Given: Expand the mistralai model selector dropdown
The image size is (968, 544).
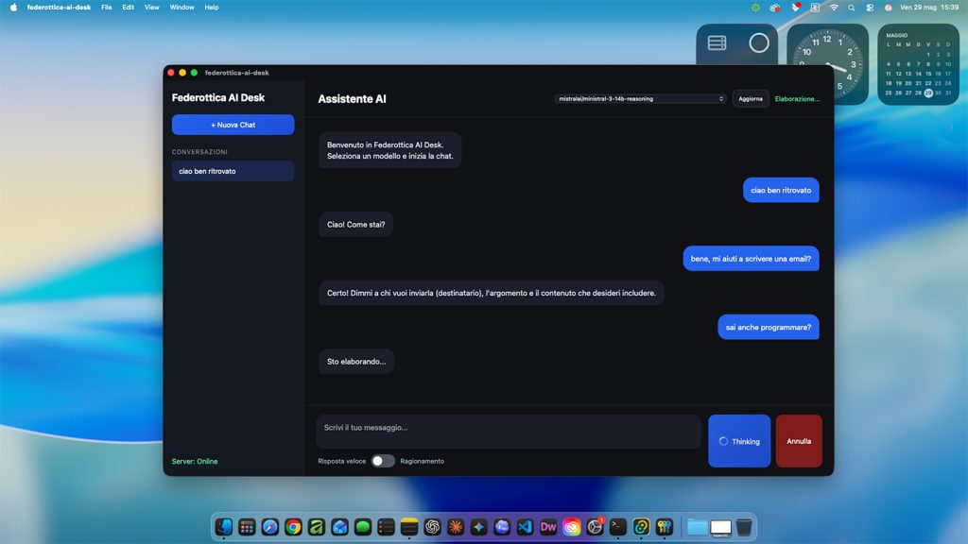Looking at the screenshot, I should [640, 98].
